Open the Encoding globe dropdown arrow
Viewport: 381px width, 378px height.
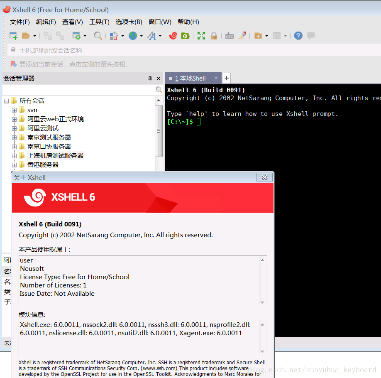141,36
